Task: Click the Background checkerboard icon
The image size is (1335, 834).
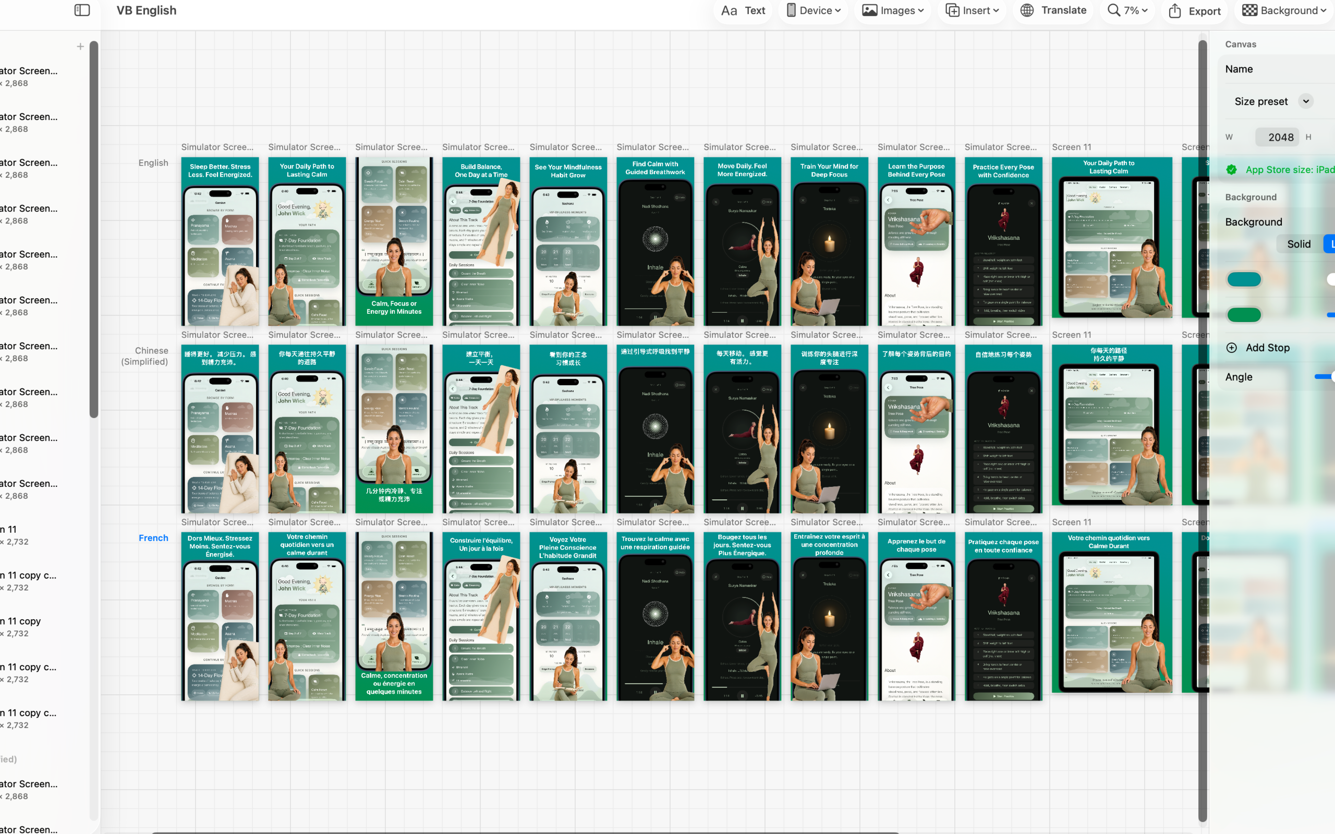Action: pyautogui.click(x=1249, y=10)
